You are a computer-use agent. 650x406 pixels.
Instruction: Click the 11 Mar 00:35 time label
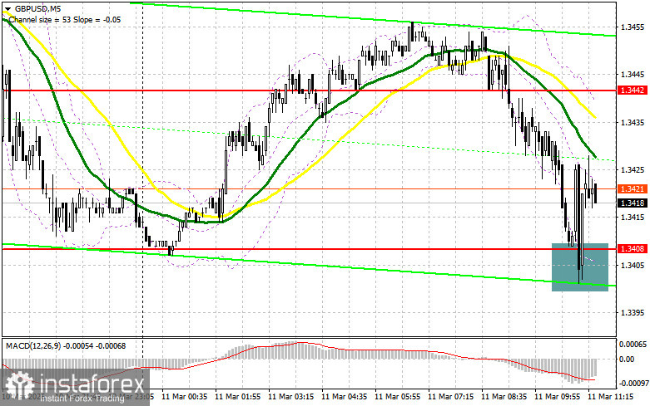point(185,397)
